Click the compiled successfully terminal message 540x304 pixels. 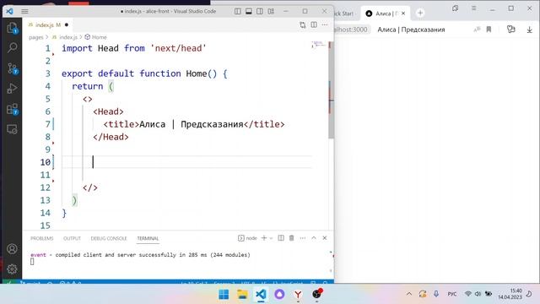click(x=140, y=255)
